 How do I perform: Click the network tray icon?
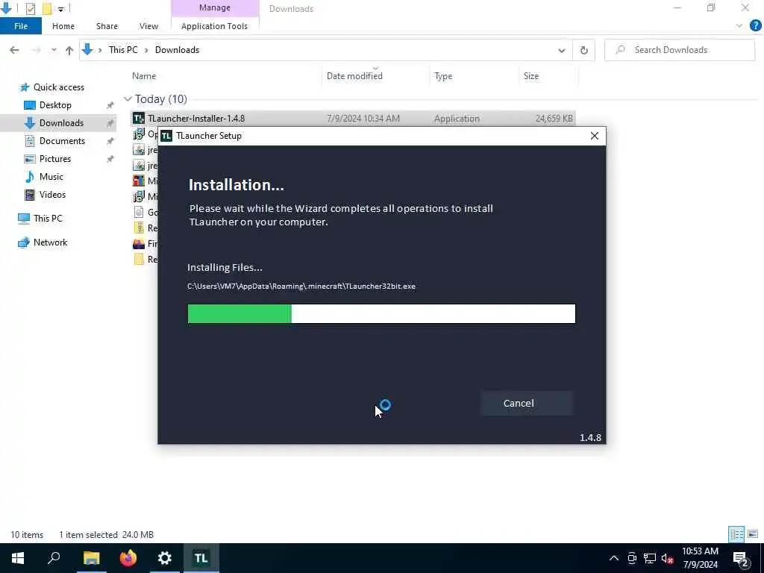tap(650, 558)
